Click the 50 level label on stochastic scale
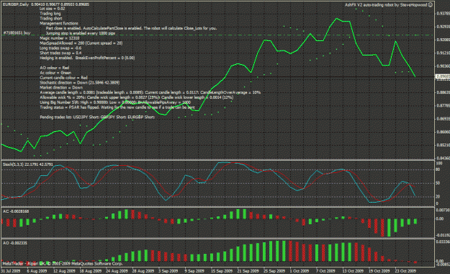The image size is (450, 274). [x=438, y=183]
